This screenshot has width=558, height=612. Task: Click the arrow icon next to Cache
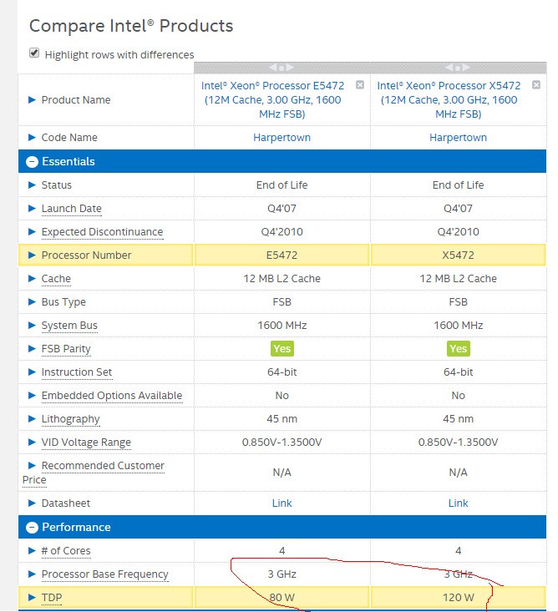point(32,279)
